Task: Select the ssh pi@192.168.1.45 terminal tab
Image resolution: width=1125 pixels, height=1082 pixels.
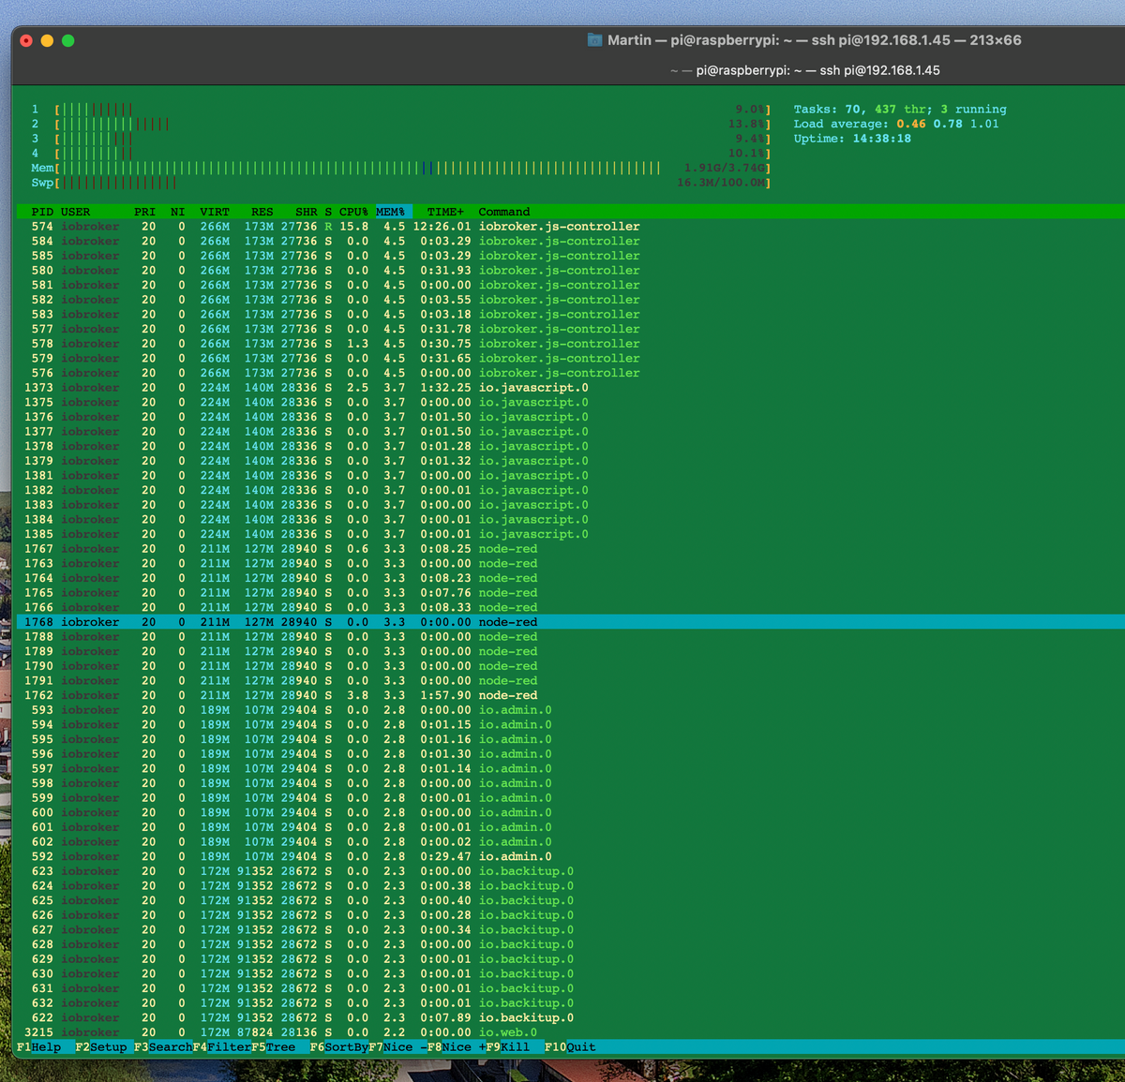Action: pyautogui.click(x=805, y=70)
